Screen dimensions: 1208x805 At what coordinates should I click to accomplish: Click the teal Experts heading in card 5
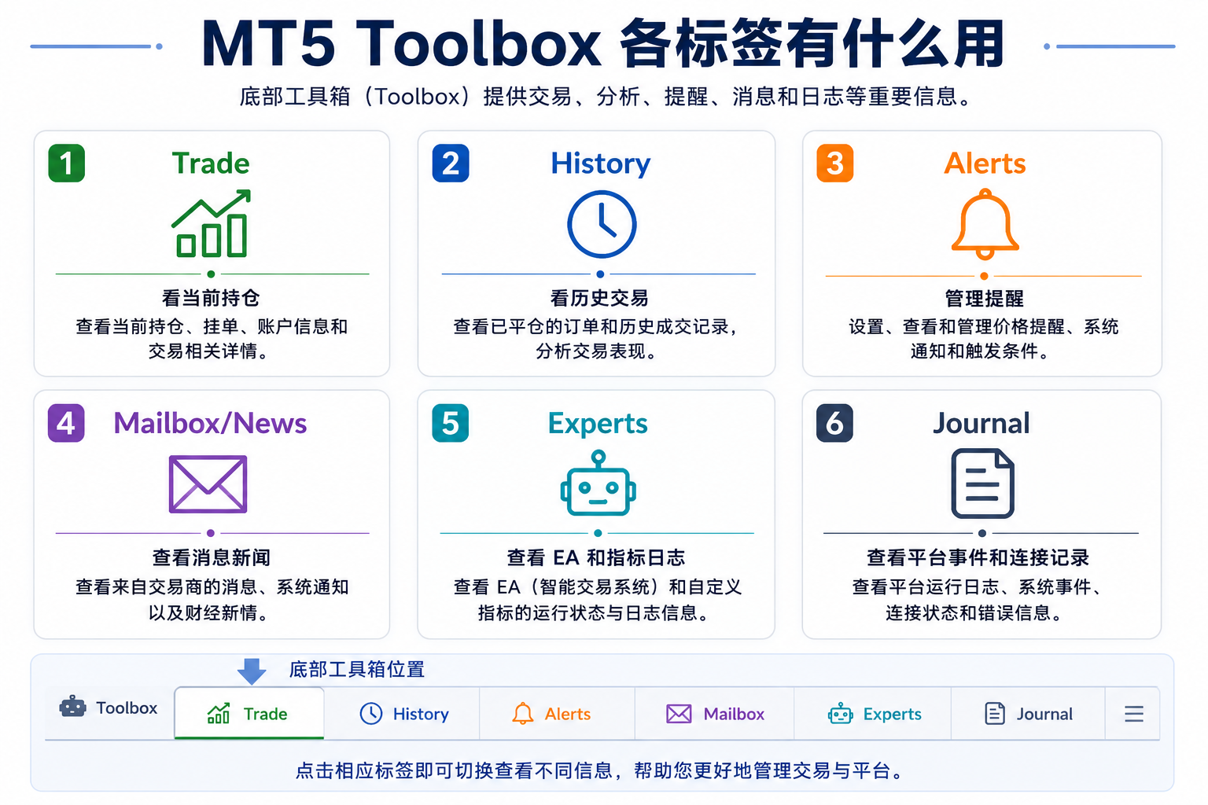(598, 424)
